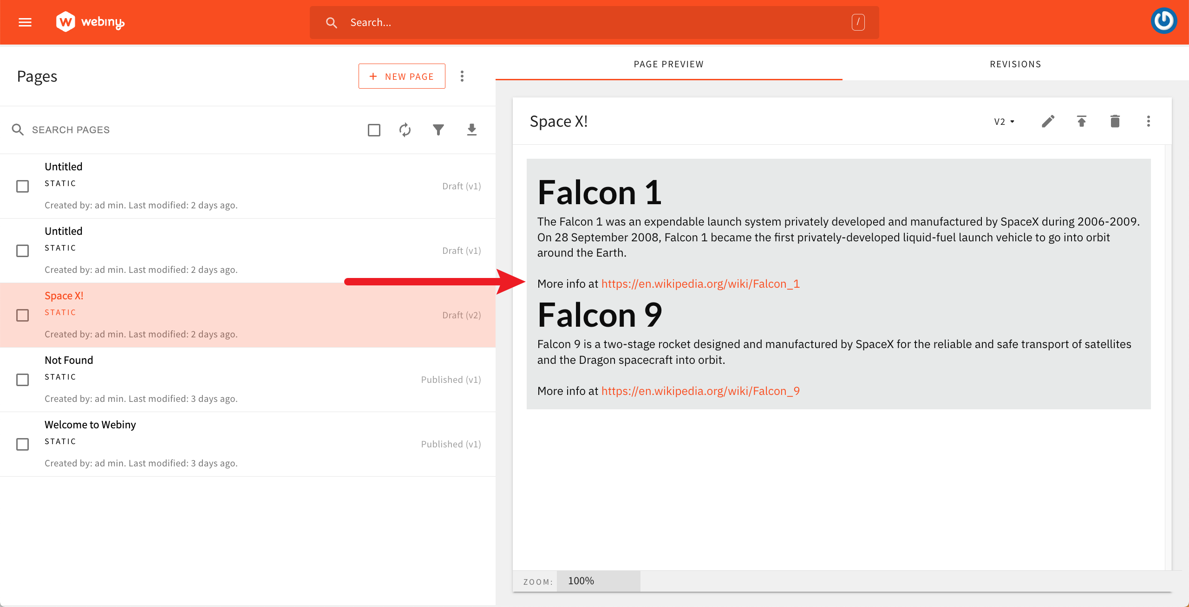The height and width of the screenshot is (607, 1189).
Task: Open the preview's three-dot options menu
Action: coord(1148,121)
